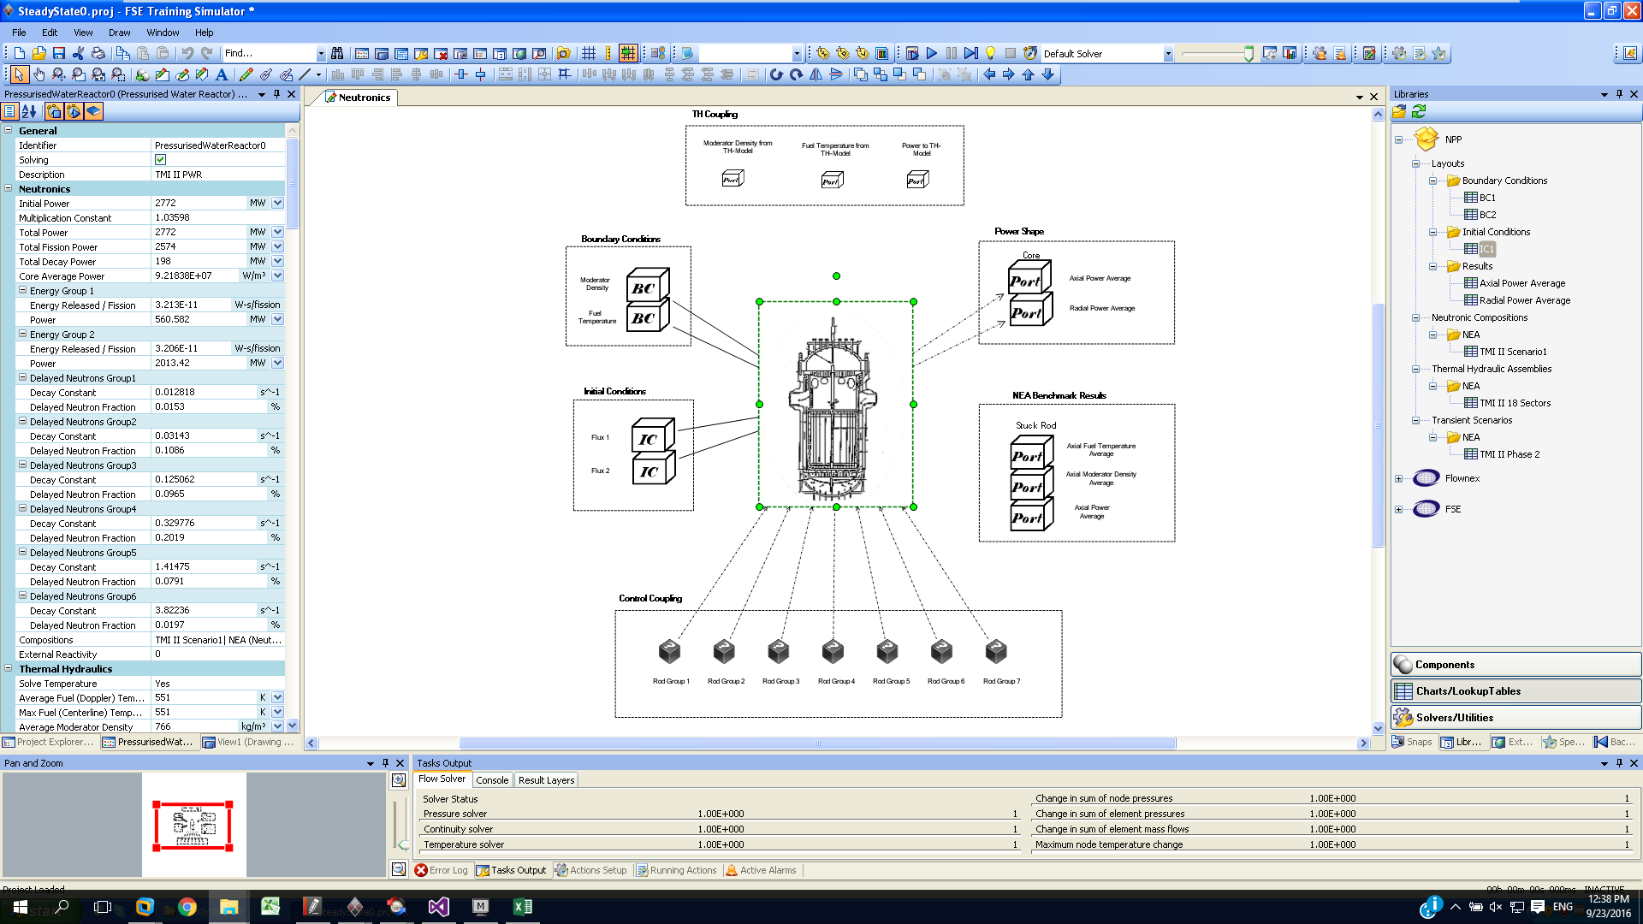
Task: Click the Run solver play button
Action: pos(932,53)
